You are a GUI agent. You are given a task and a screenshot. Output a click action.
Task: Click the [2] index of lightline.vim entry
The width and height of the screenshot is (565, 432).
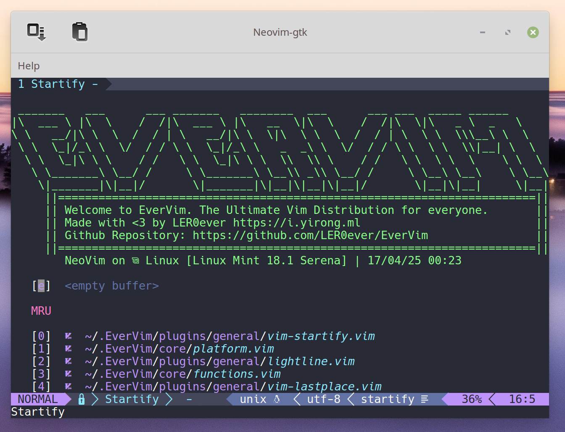41,361
